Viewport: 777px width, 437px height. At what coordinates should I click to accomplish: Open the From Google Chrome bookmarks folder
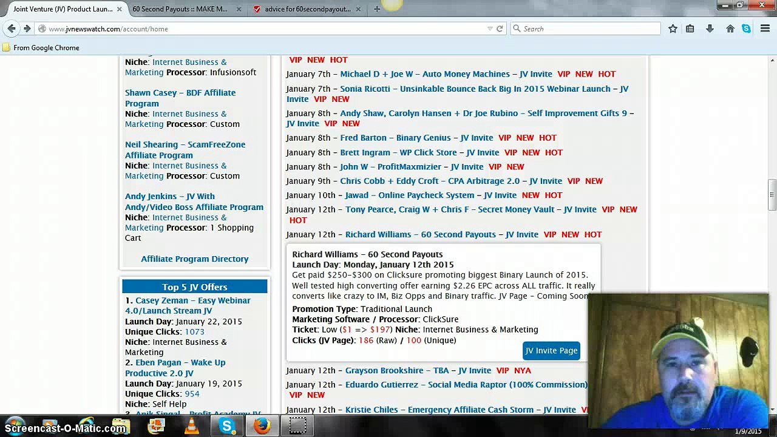coord(41,48)
